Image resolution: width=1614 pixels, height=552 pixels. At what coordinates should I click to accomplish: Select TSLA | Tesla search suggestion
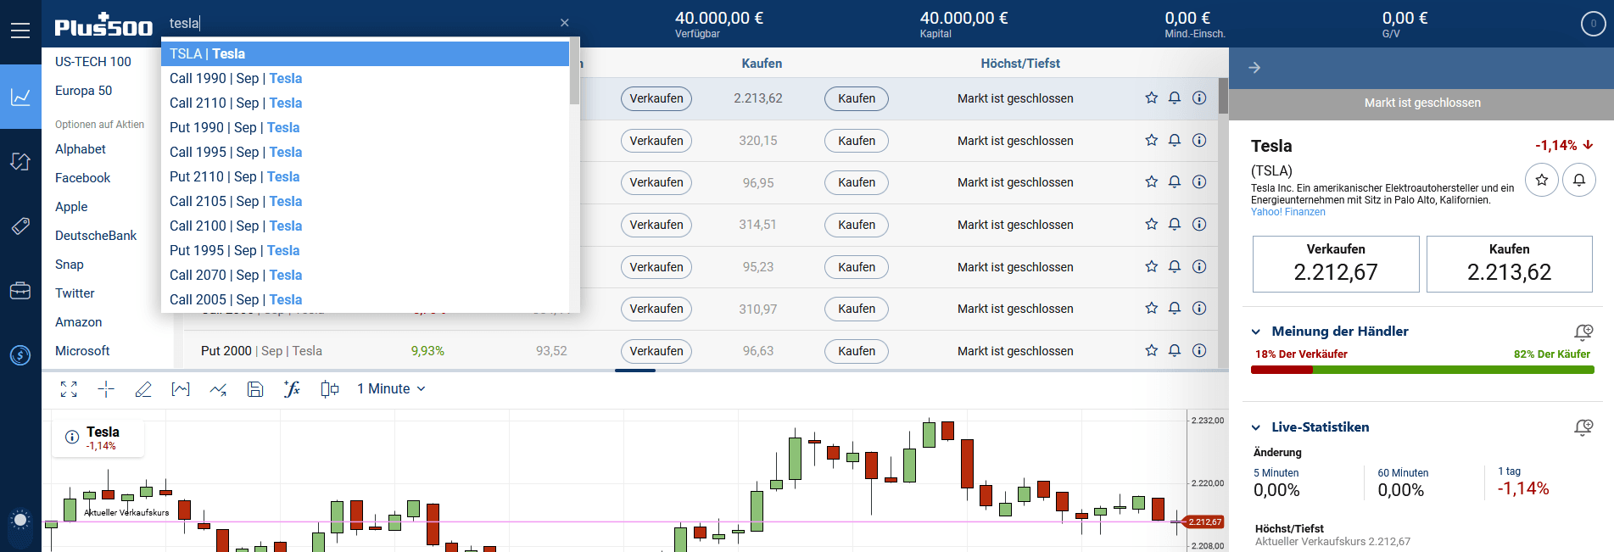365,53
